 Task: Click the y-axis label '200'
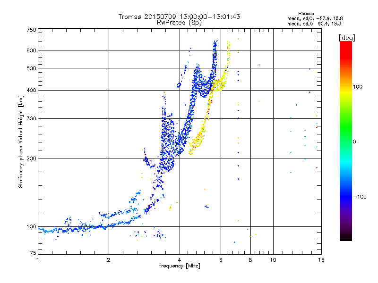coord(31,158)
